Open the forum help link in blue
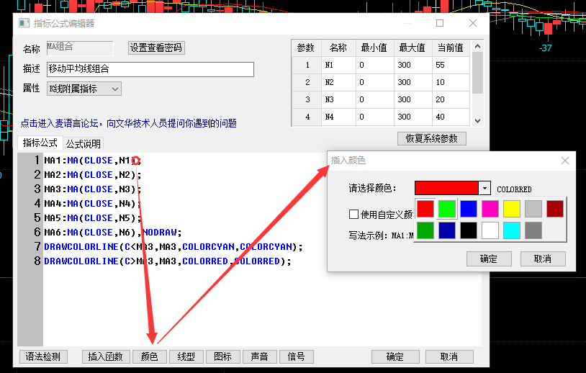 click(129, 123)
